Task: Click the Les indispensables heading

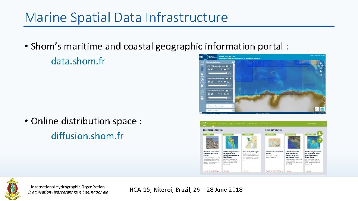Action: 213,130
